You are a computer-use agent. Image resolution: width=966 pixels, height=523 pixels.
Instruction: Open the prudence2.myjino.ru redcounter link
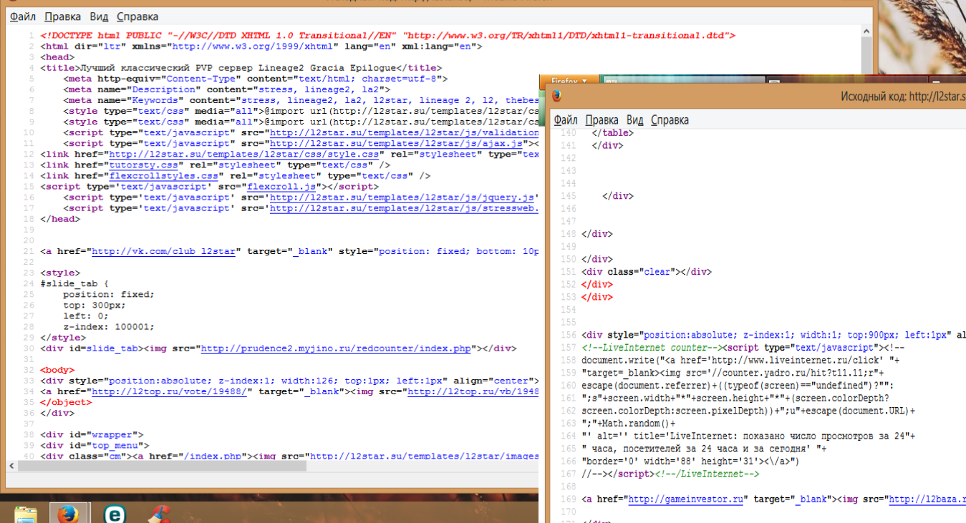click(x=335, y=348)
